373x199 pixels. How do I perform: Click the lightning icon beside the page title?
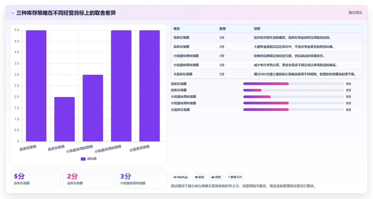pyautogui.click(x=13, y=13)
